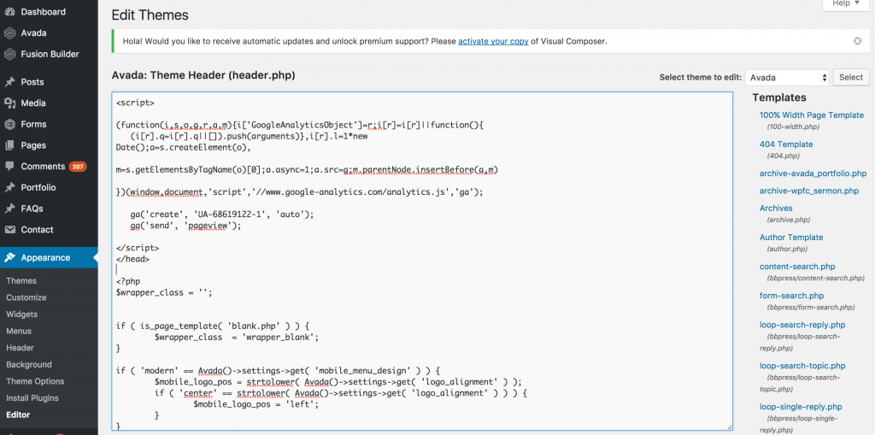Click the 207 comments count badge

[78, 167]
